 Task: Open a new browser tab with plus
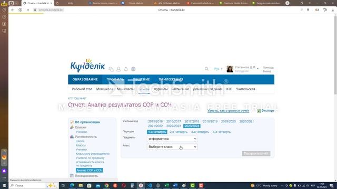pyautogui.click(x=288, y=3)
